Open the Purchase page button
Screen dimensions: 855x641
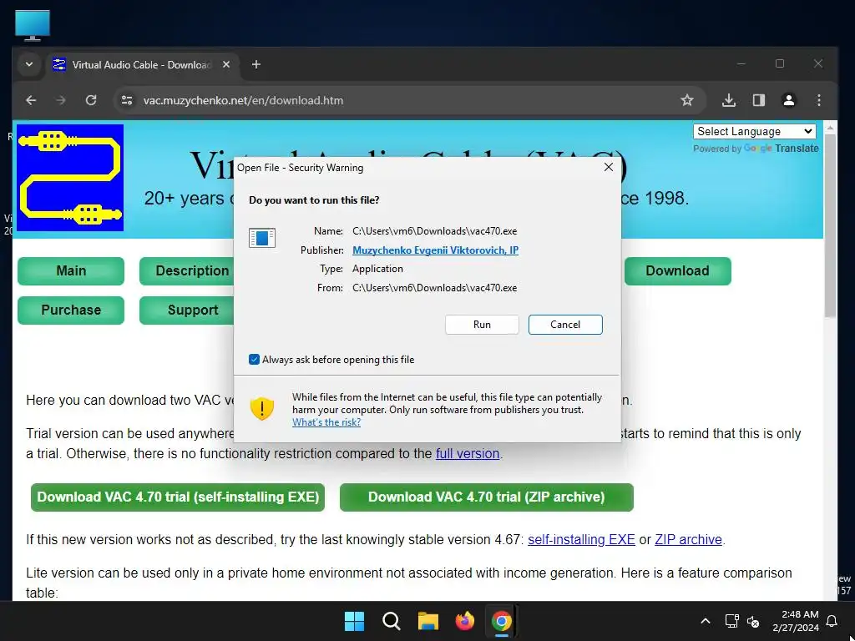pos(71,310)
